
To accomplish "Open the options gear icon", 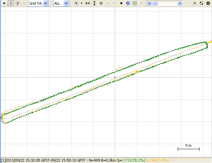I will tap(208, 3).
